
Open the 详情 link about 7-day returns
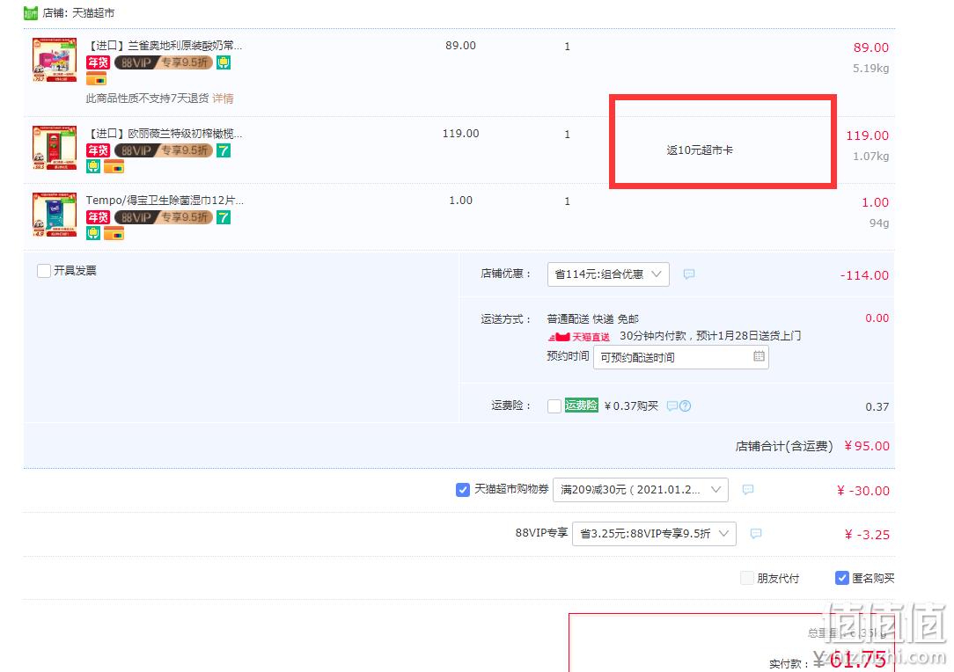(223, 98)
